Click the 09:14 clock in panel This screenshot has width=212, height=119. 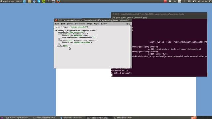[x=205, y=1]
